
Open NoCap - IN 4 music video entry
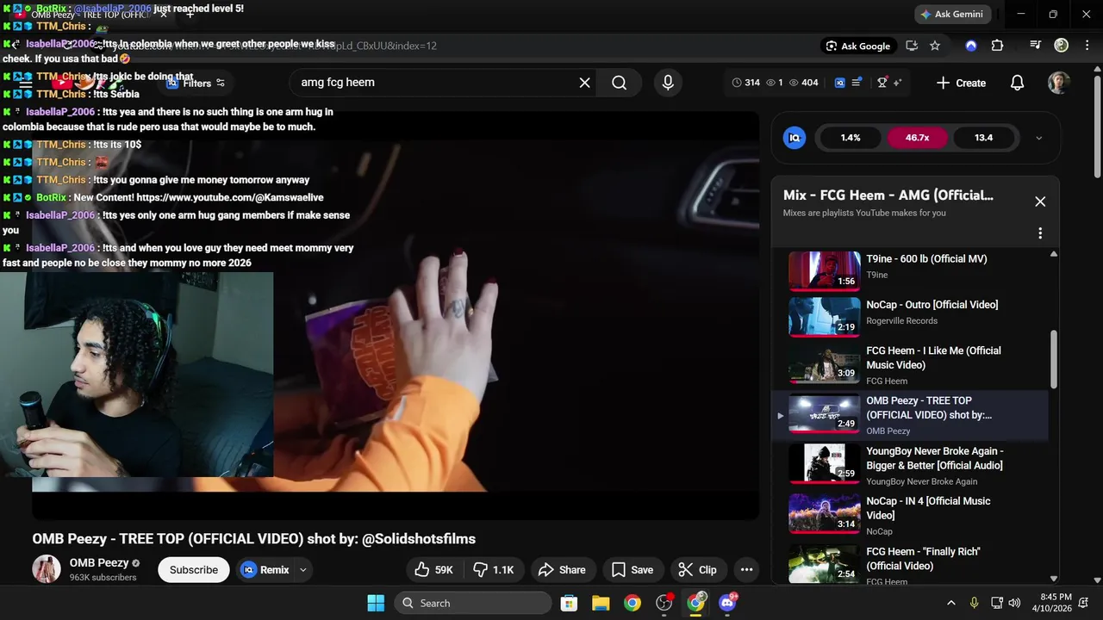[912, 515]
